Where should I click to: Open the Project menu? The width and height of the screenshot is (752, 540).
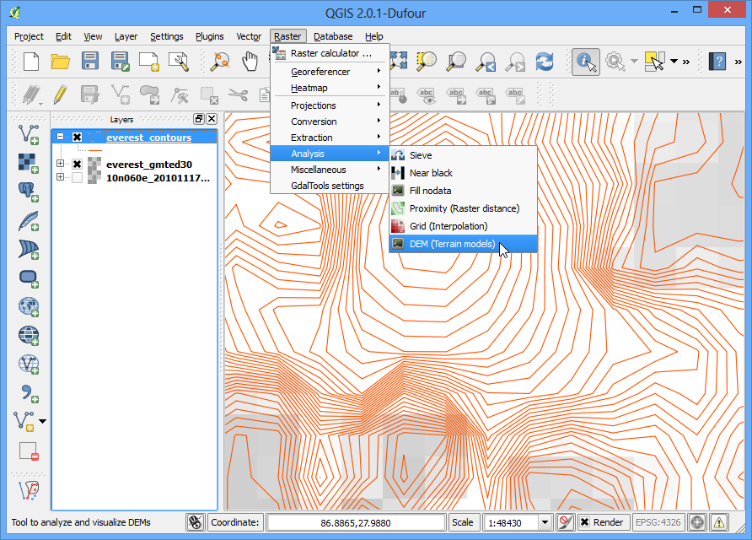29,36
